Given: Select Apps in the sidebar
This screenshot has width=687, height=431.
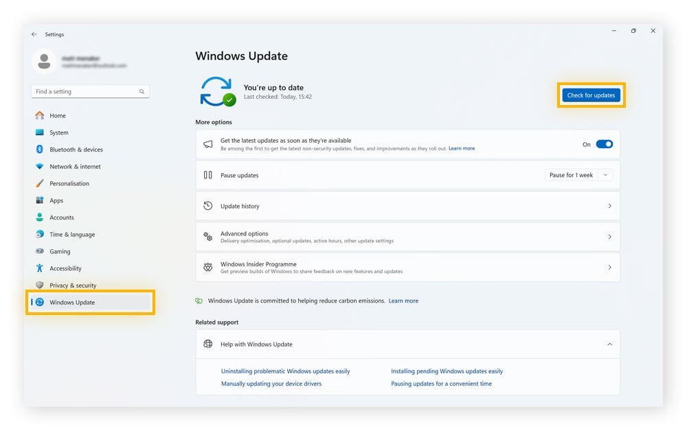Looking at the screenshot, I should 56,200.
